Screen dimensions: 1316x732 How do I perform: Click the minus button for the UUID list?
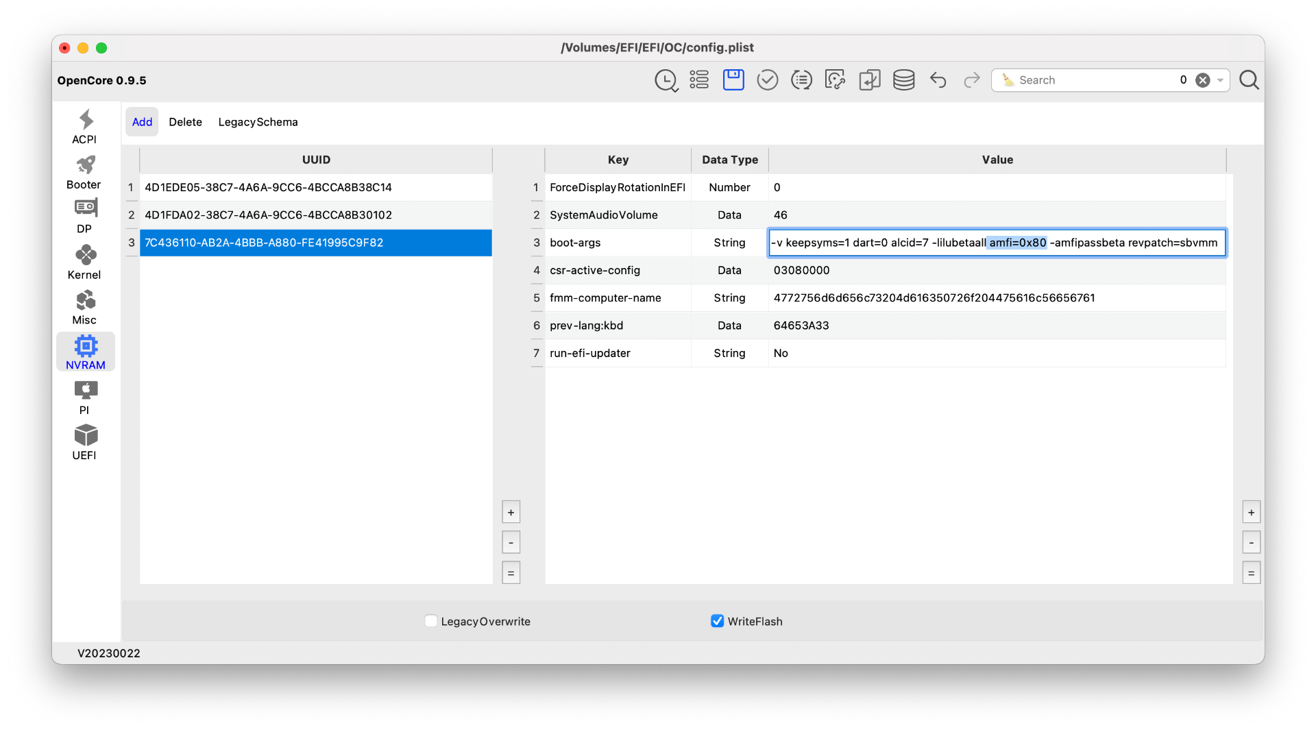(x=511, y=542)
